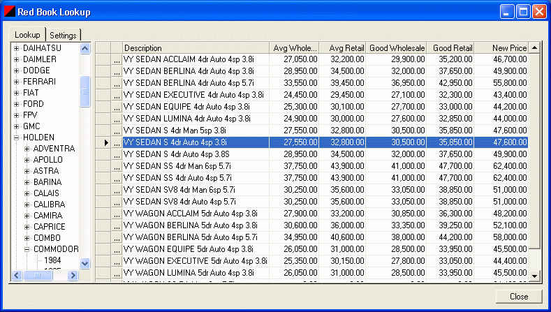This screenshot has width=551, height=312.
Task: Expand the DAIHATSU tree node
Action: [x=17, y=48]
